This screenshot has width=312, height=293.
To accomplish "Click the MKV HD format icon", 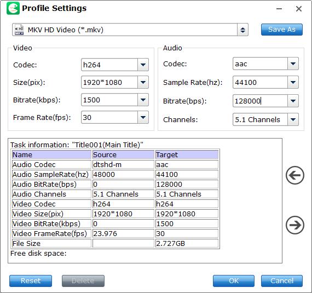I will point(19,30).
